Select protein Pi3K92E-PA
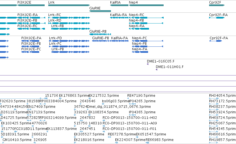Viewport: 236px width, 144px height. (31, 38)
